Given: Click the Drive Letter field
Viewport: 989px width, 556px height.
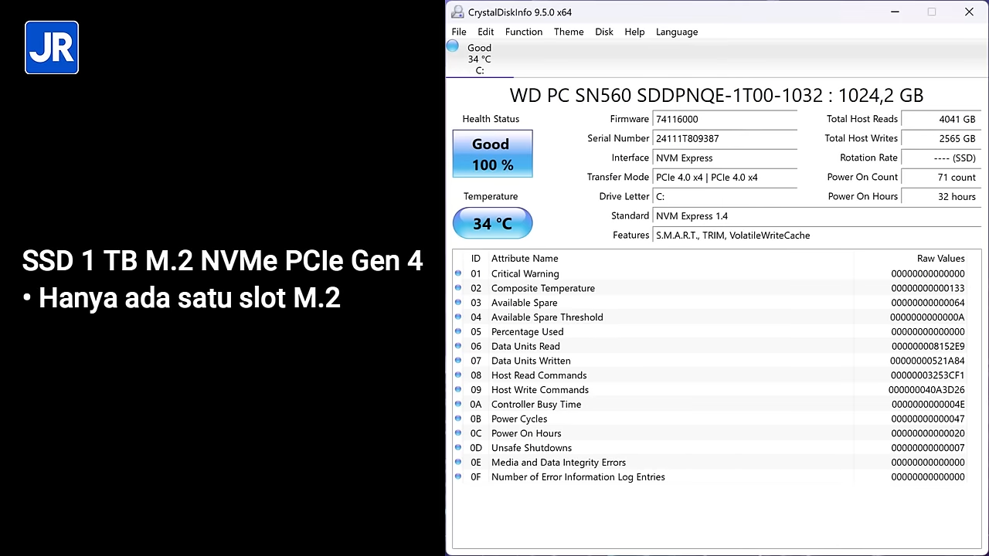Looking at the screenshot, I should pyautogui.click(x=725, y=197).
